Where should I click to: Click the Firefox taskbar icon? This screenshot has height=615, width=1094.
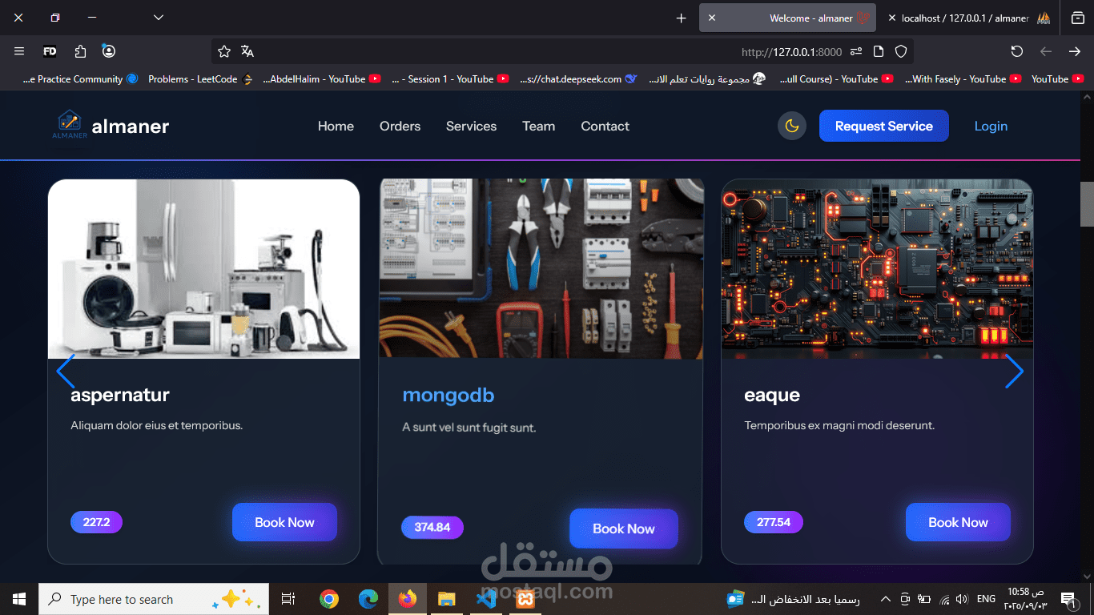[408, 599]
